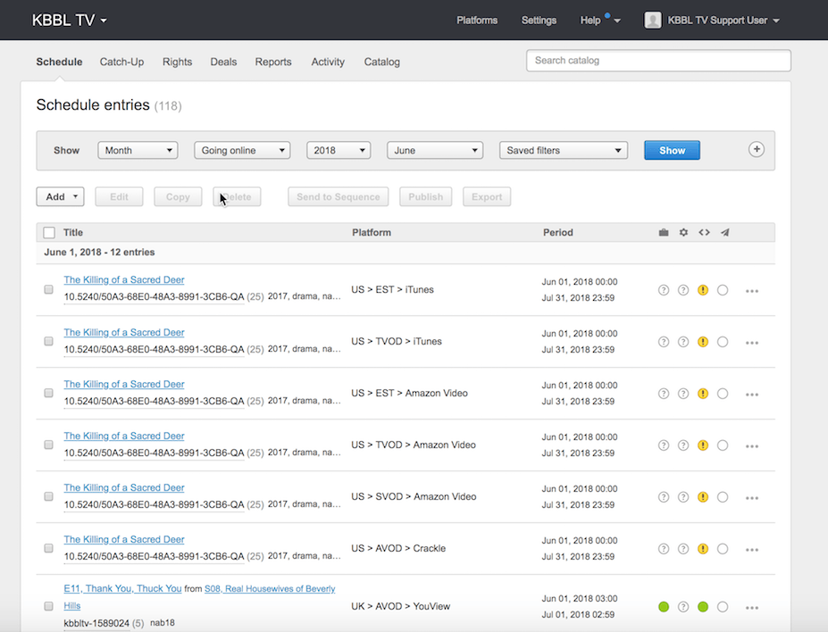Viewport: 828px width, 632px height.
Task: Click the briefcase column header icon
Action: click(x=664, y=233)
